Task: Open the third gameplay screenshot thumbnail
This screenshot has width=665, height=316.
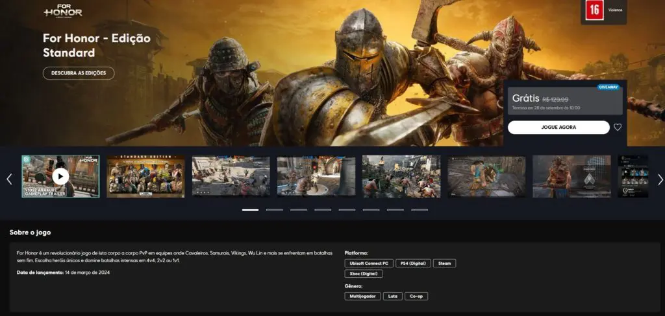Action: pos(231,176)
